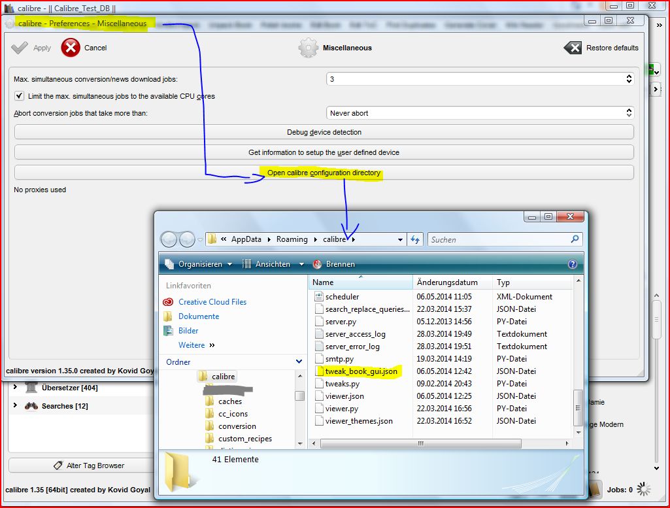Click the Explorer help question mark icon
This screenshot has height=508, width=670.
(x=573, y=264)
